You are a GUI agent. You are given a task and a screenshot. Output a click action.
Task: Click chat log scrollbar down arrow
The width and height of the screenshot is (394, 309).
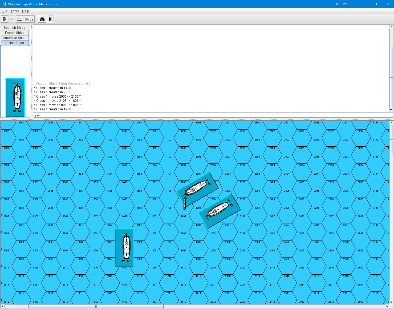coord(391,110)
